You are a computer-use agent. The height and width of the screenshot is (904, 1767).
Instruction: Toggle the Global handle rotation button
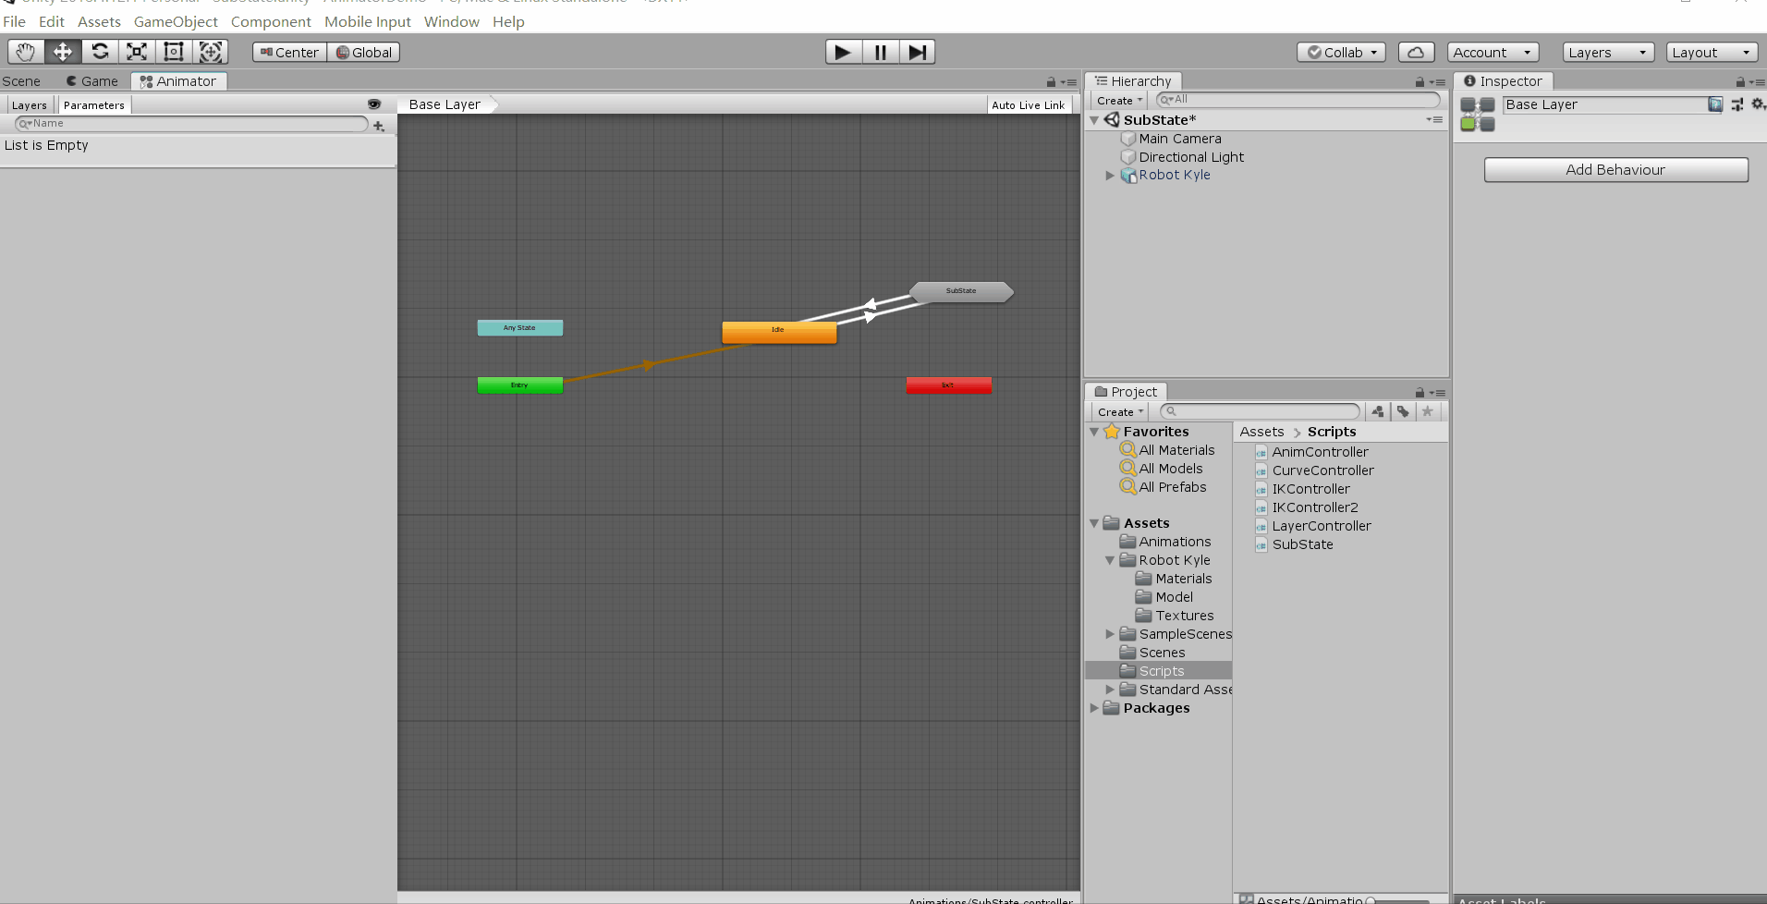[364, 53]
